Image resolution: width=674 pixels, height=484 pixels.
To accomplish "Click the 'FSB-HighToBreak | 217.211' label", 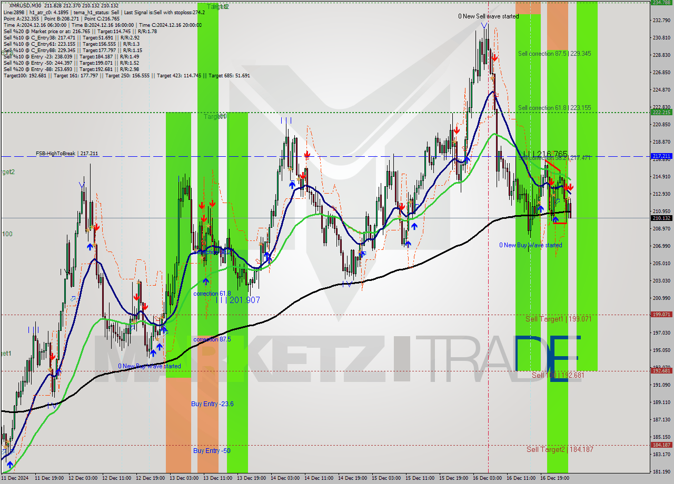I will point(67,154).
